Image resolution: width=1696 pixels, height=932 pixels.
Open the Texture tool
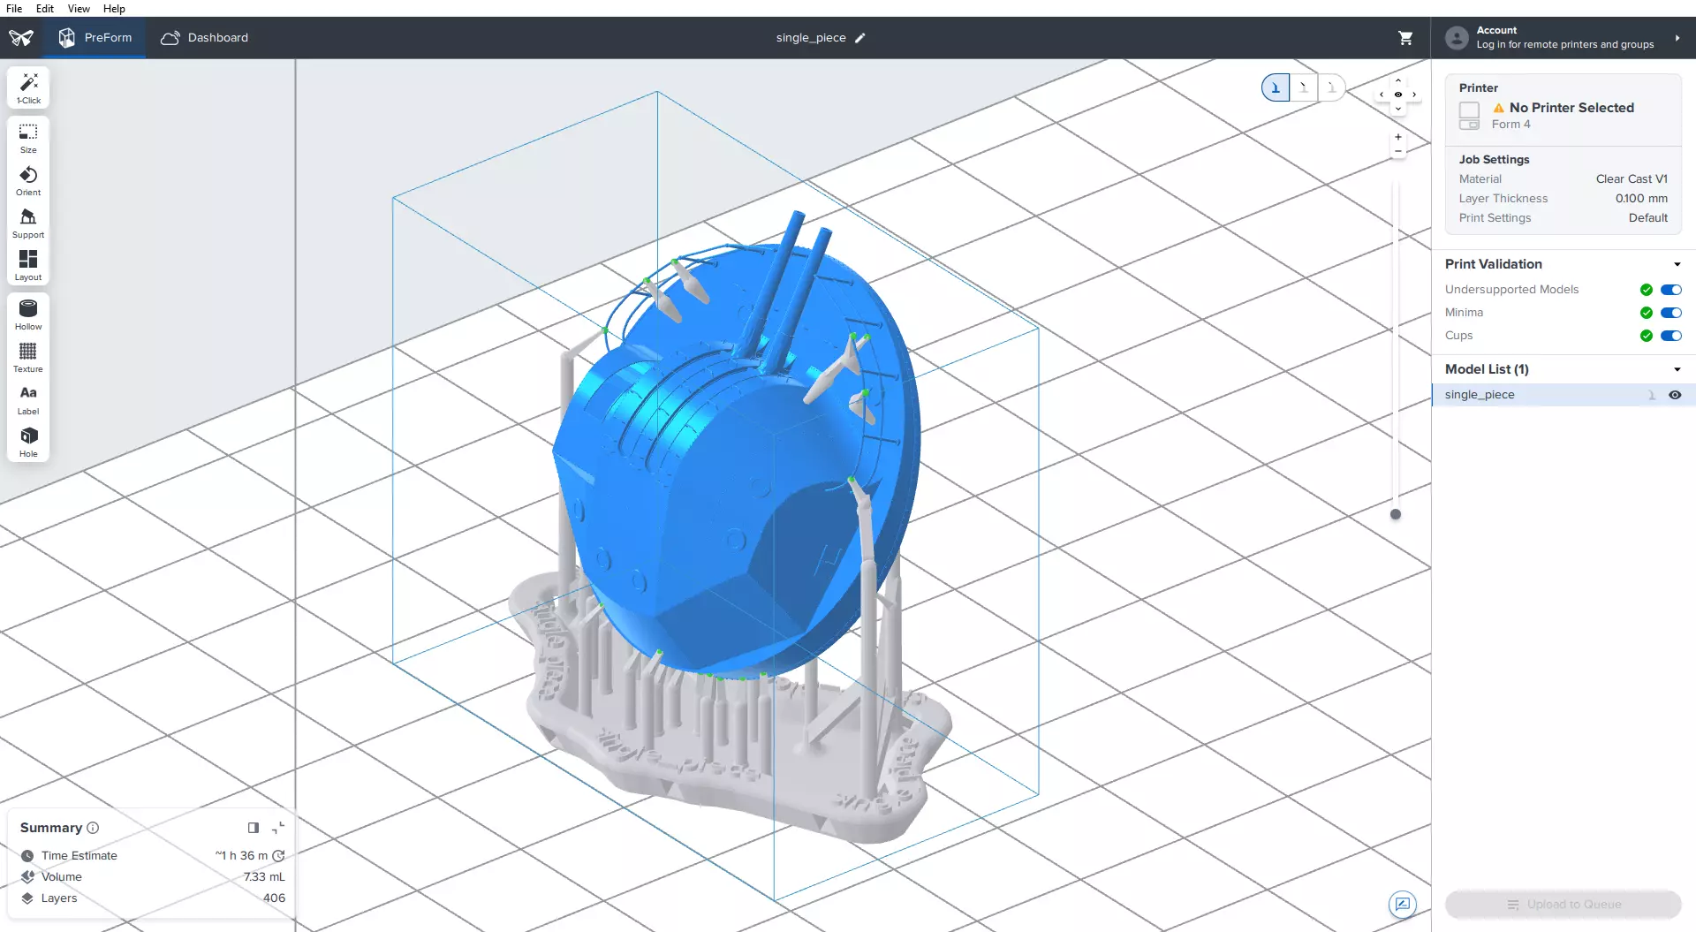[28, 358]
